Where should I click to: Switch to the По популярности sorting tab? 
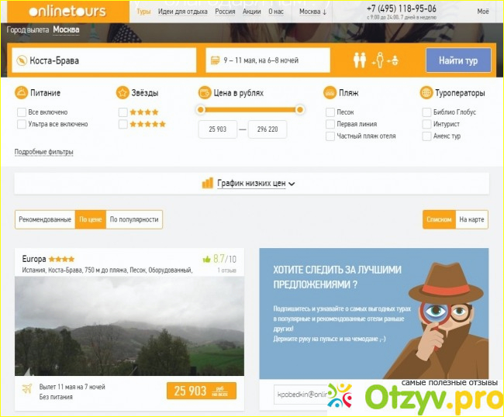click(134, 220)
